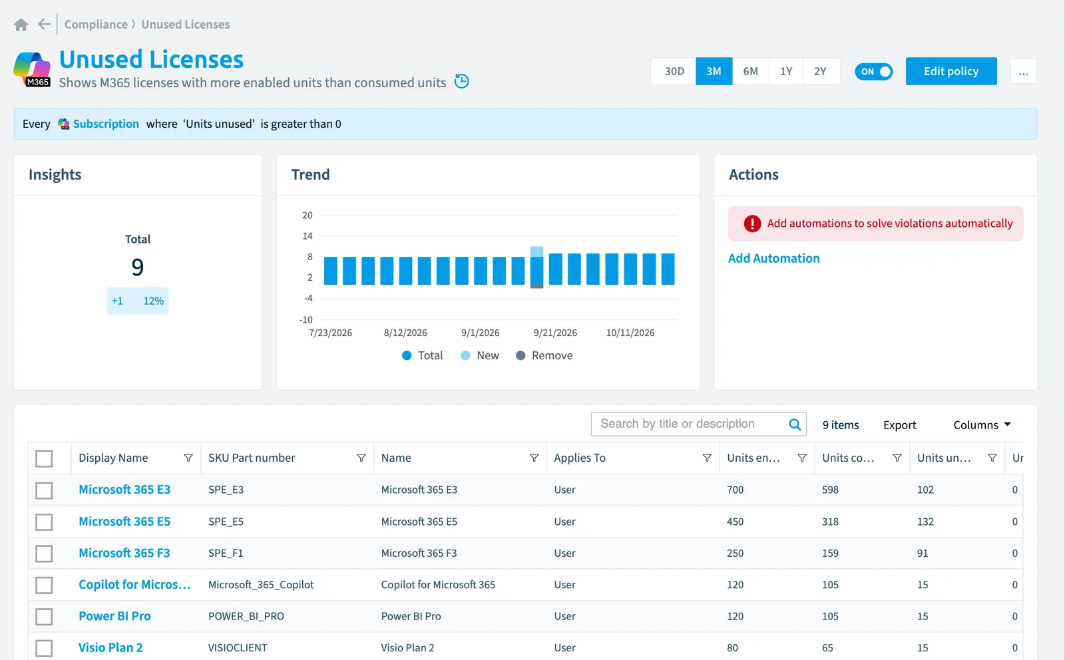Filter the Applies To column
Image resolution: width=1065 pixels, height=660 pixels.
tap(707, 458)
